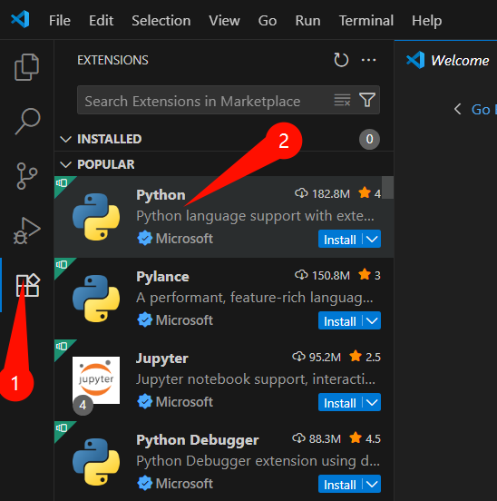Collapse the INSTALLED section
Image resolution: width=497 pixels, height=501 pixels.
coord(66,139)
